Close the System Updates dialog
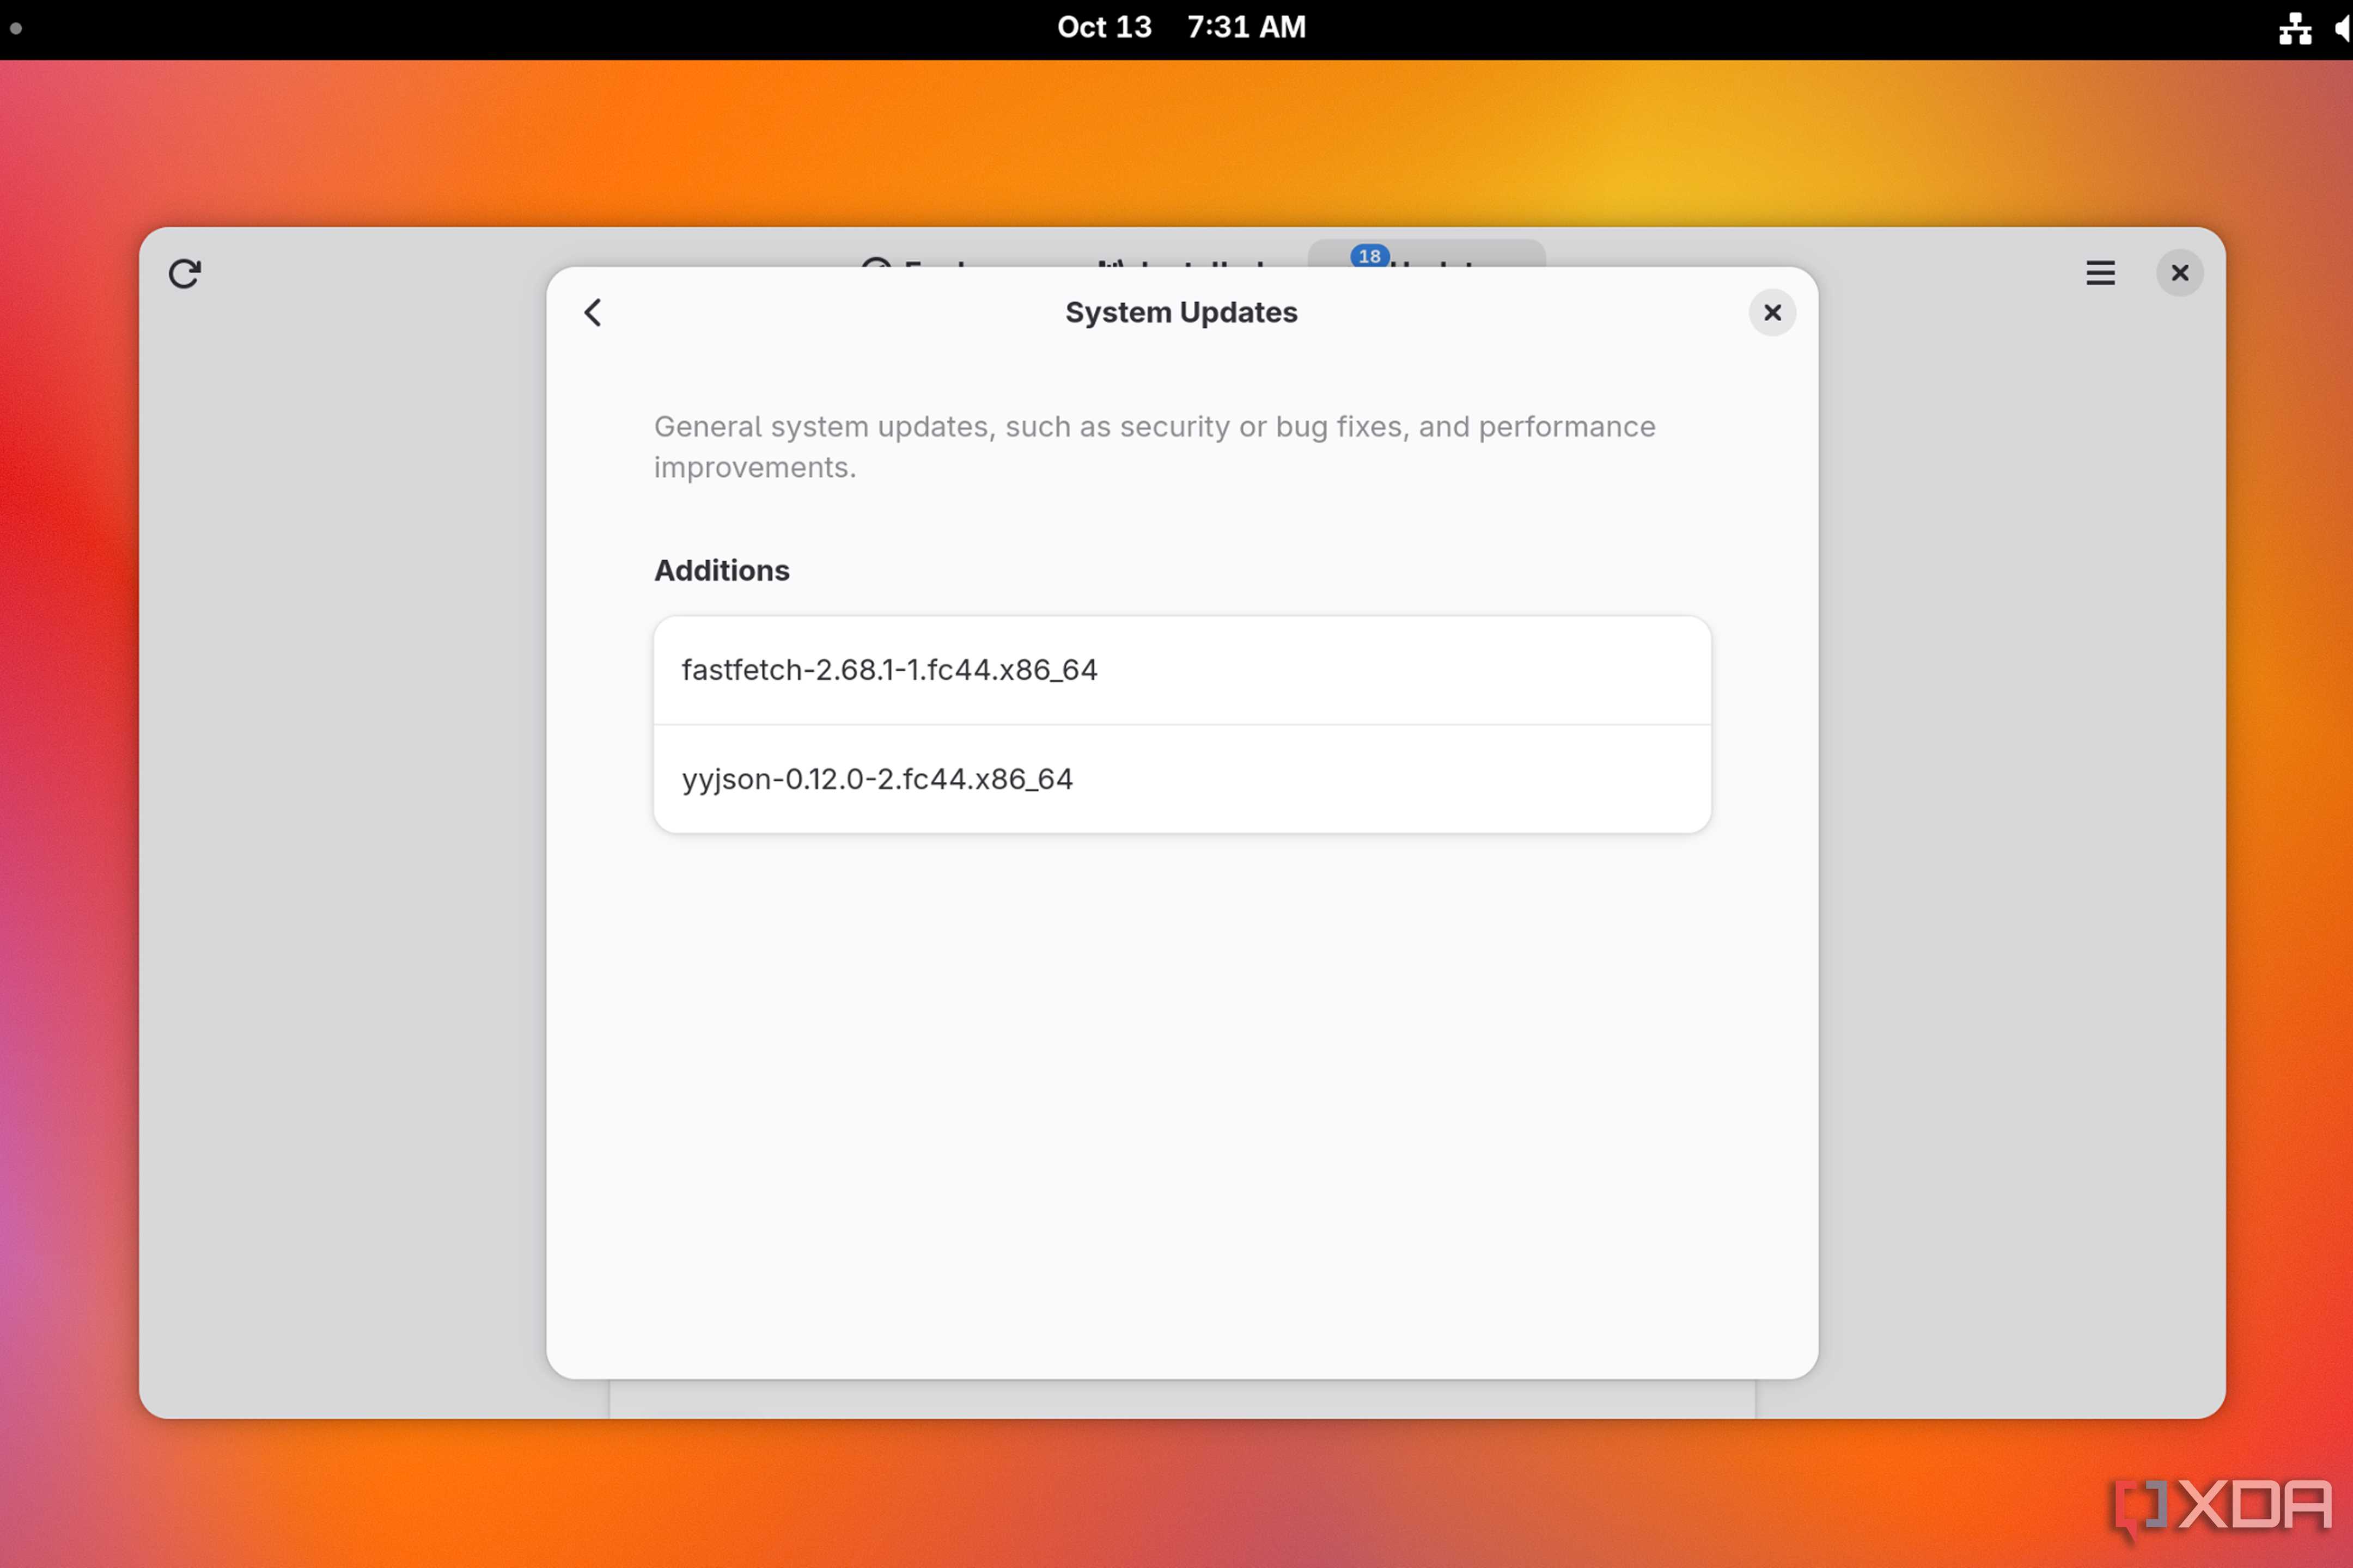This screenshot has width=2353, height=1568. pyautogui.click(x=1772, y=312)
